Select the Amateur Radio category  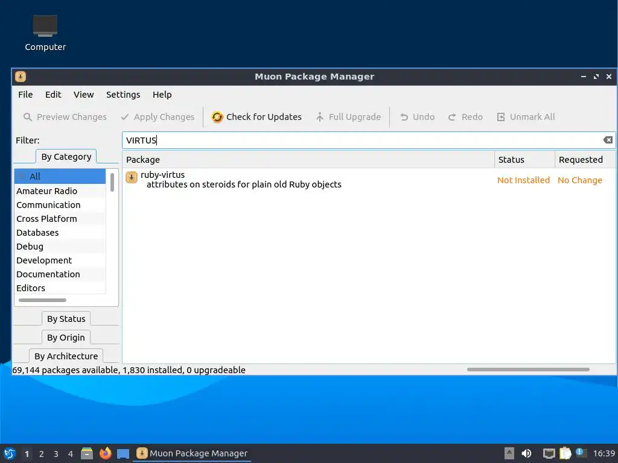click(x=60, y=191)
